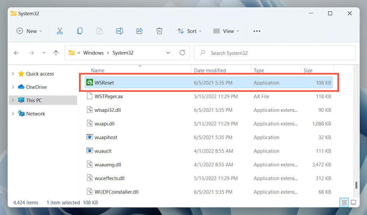Refresh the System32 folder view
The width and height of the screenshot is (367, 215).
182,53
